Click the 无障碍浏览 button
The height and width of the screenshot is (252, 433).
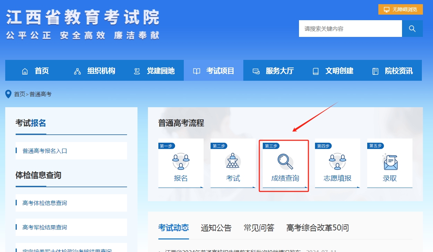(401, 9)
